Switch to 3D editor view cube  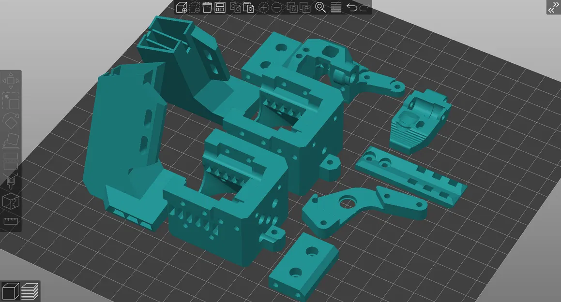coord(10,291)
